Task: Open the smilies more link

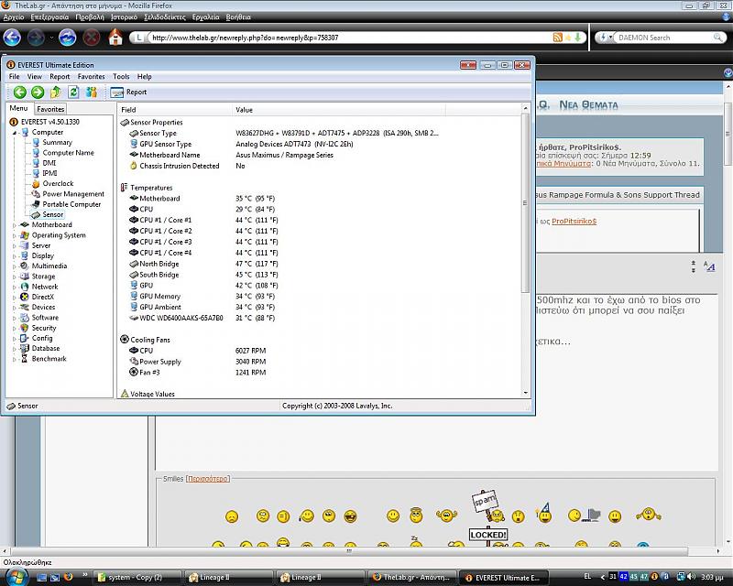Action: [x=208, y=479]
